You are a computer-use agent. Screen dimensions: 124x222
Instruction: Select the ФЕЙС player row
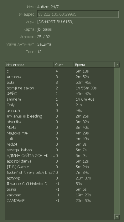click(x=60, y=94)
